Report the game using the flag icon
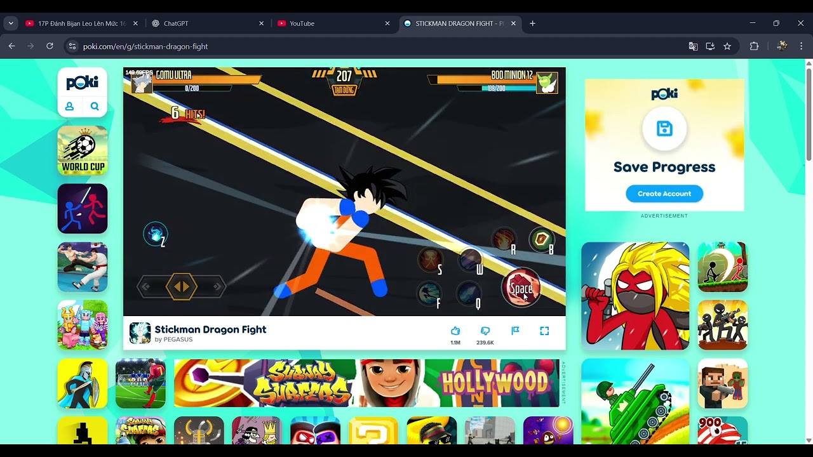Screen dimensions: 813x457 click(x=515, y=331)
